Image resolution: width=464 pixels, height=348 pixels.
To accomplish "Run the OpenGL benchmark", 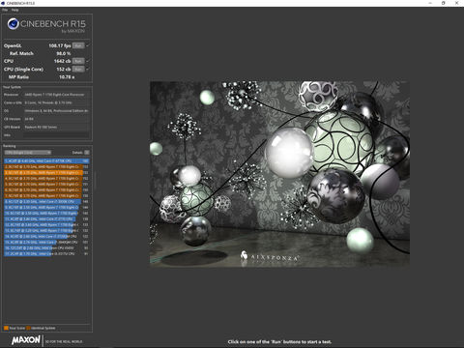I will (x=78, y=45).
